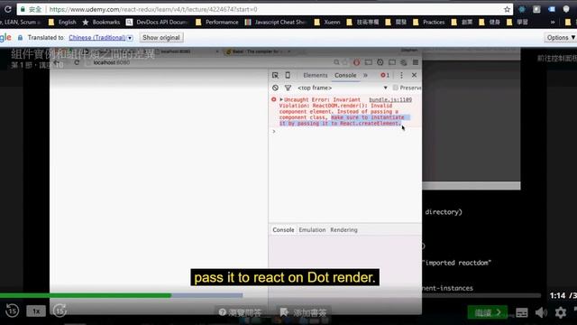
Task: Toggle the device mode phone icon in DevTools
Action: point(288,75)
